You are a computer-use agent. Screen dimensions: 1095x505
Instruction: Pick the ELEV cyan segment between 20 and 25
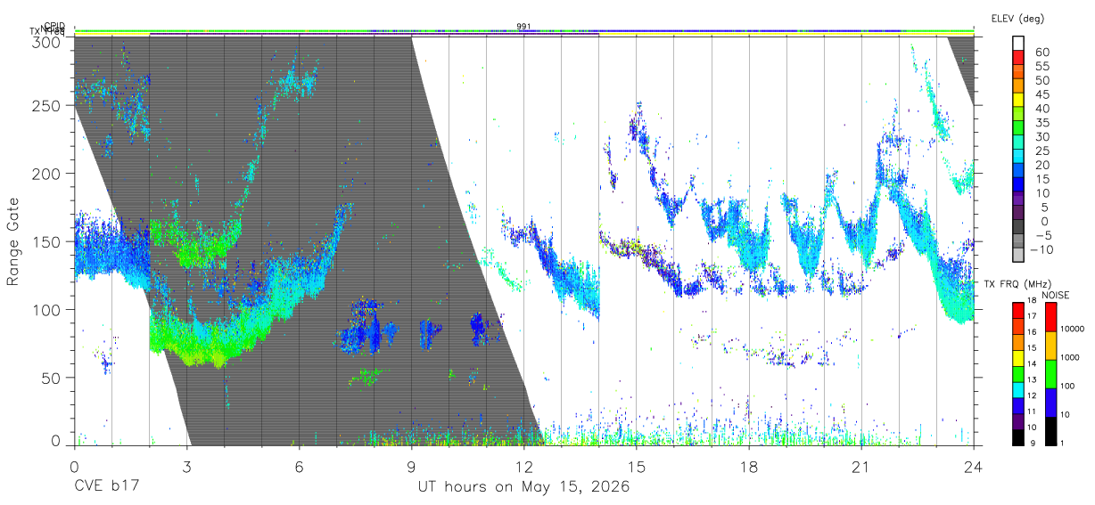1018,158
